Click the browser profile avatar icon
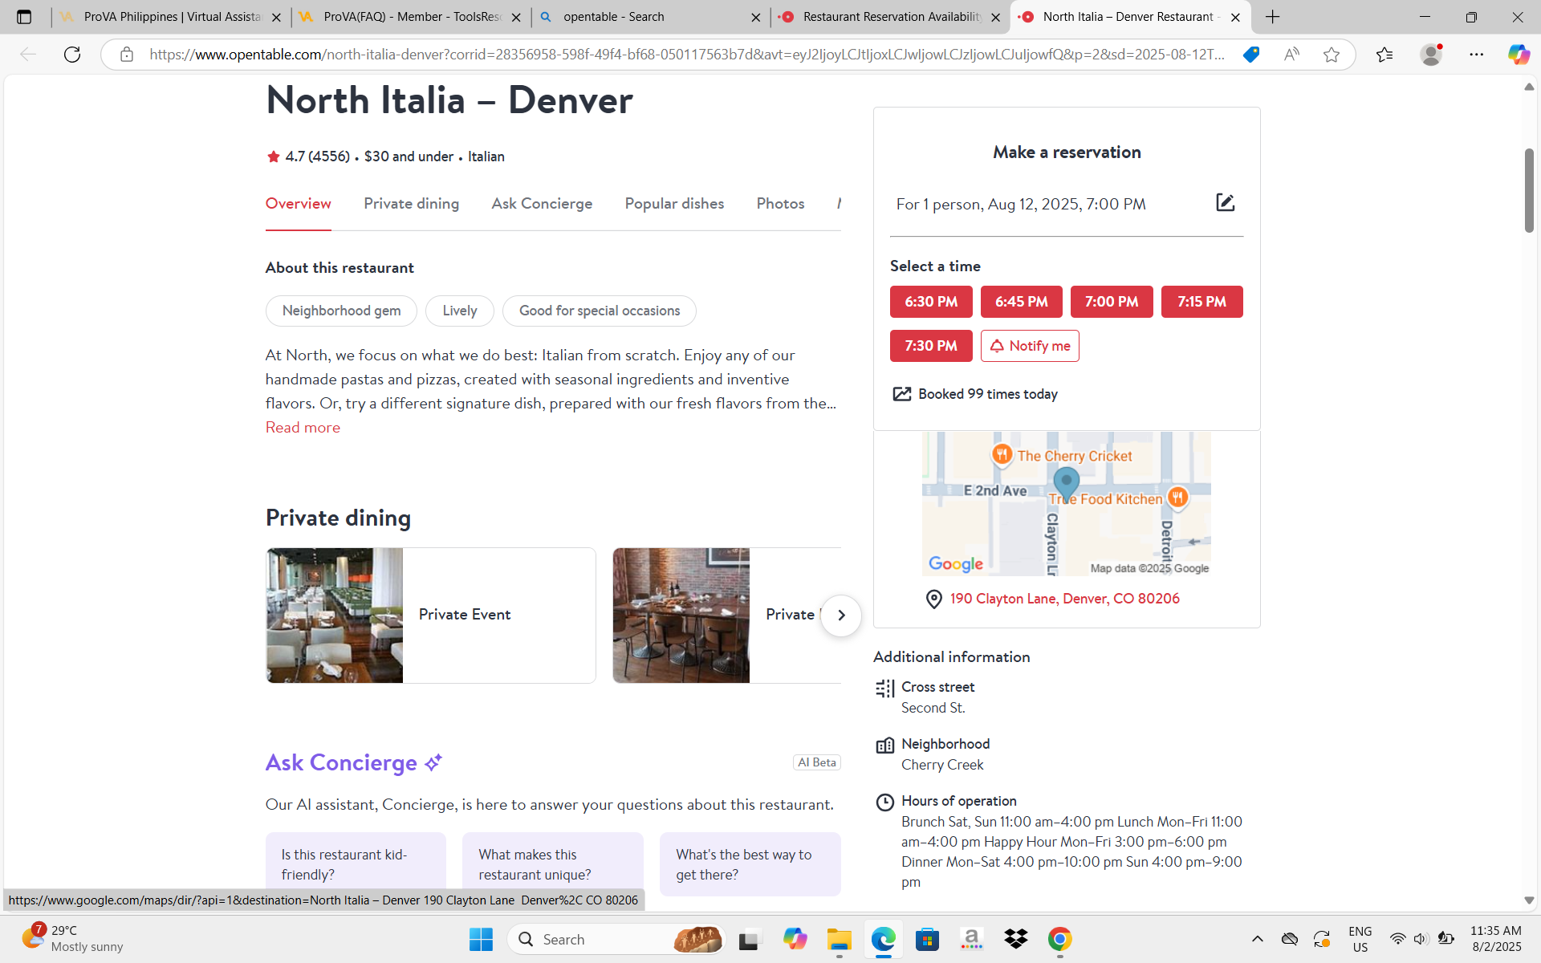 [1431, 55]
